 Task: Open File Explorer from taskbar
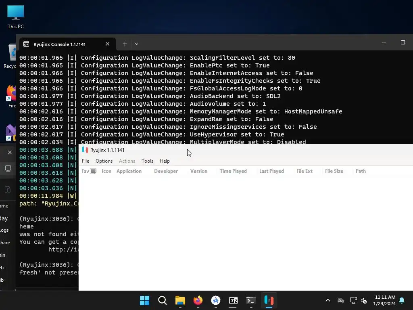[180, 300]
